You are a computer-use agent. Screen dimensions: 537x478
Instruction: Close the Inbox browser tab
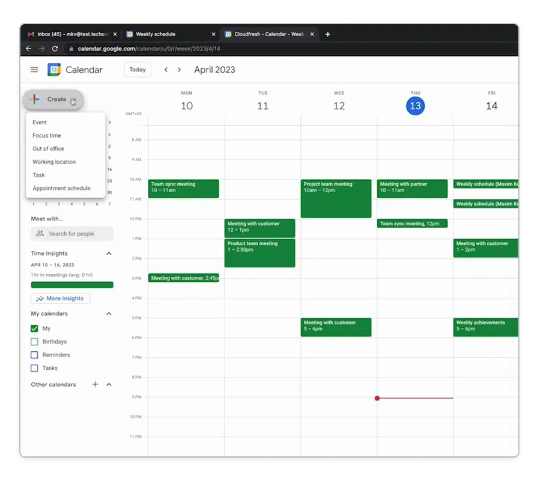coord(115,34)
